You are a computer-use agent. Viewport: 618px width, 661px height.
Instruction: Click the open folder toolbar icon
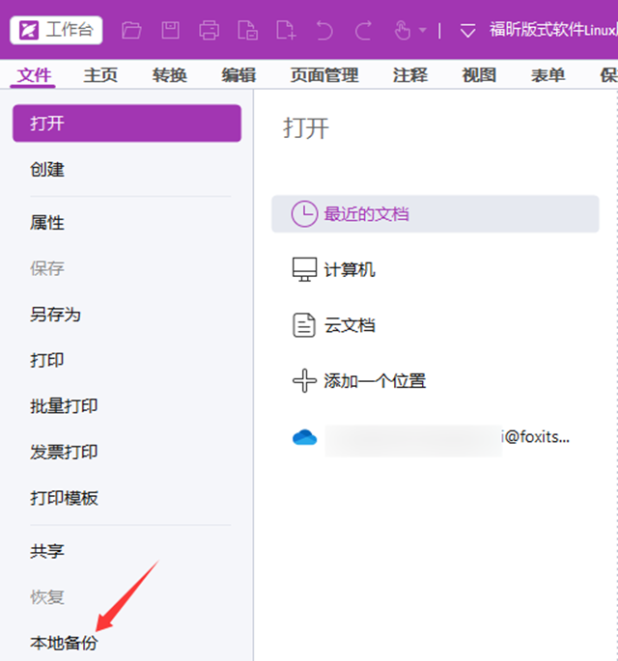click(131, 30)
